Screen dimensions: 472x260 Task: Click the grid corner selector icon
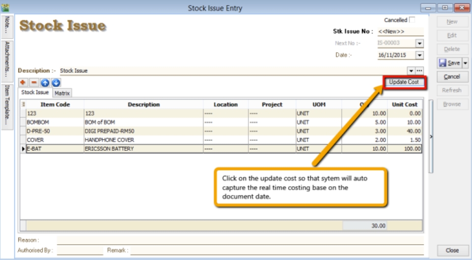[23, 105]
